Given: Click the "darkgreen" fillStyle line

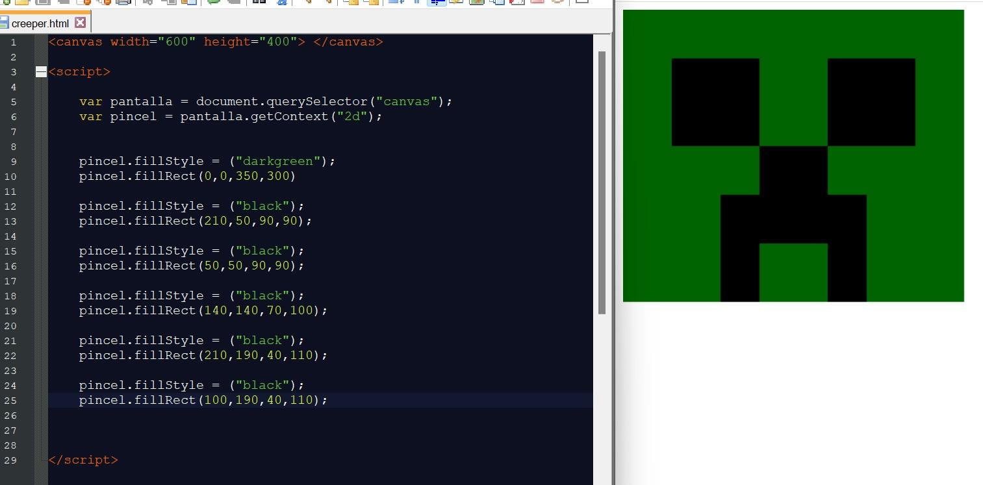Looking at the screenshot, I should [207, 161].
